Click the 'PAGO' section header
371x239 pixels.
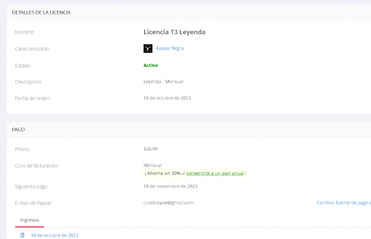[x=19, y=129]
